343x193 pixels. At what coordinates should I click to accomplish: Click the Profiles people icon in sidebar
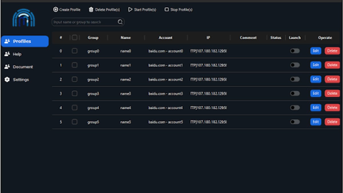tap(7, 41)
